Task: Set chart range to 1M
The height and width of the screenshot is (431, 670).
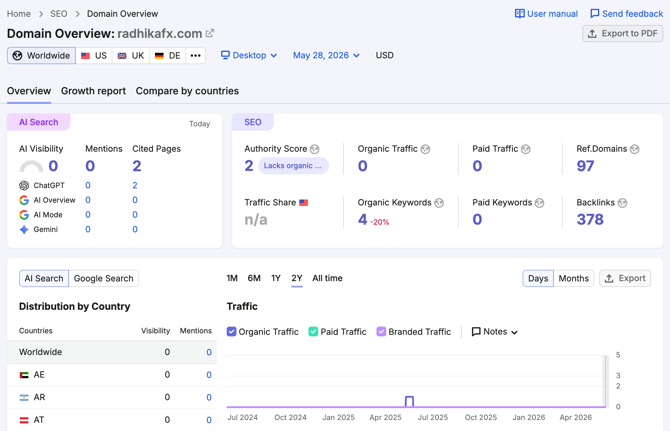Action: [232, 278]
